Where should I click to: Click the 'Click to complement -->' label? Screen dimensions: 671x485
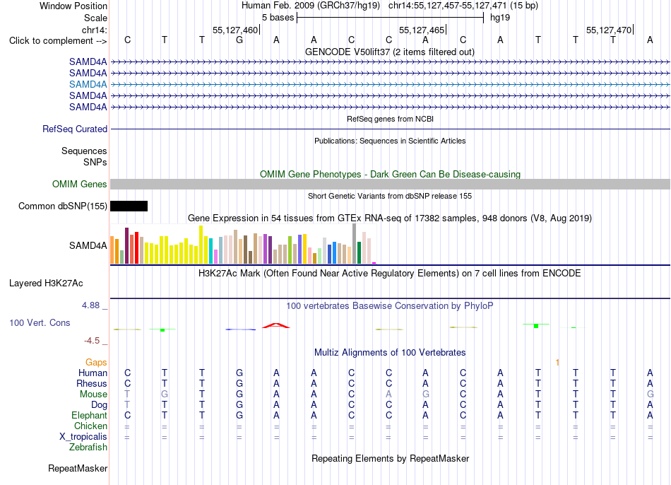tap(58, 41)
